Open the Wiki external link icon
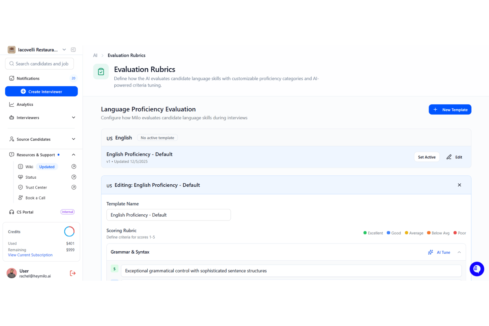 [x=74, y=166]
